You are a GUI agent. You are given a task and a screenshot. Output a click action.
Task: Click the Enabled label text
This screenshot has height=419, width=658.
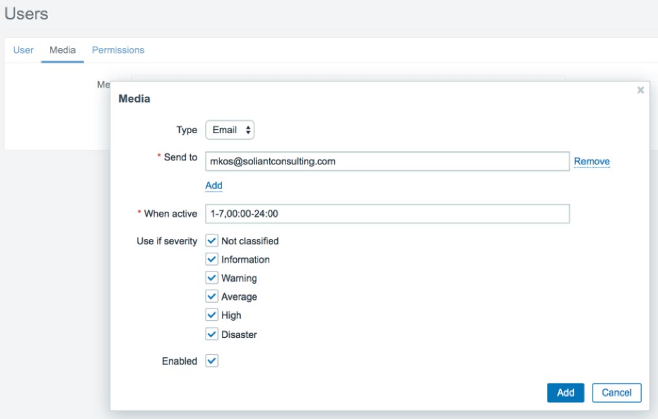(x=180, y=361)
